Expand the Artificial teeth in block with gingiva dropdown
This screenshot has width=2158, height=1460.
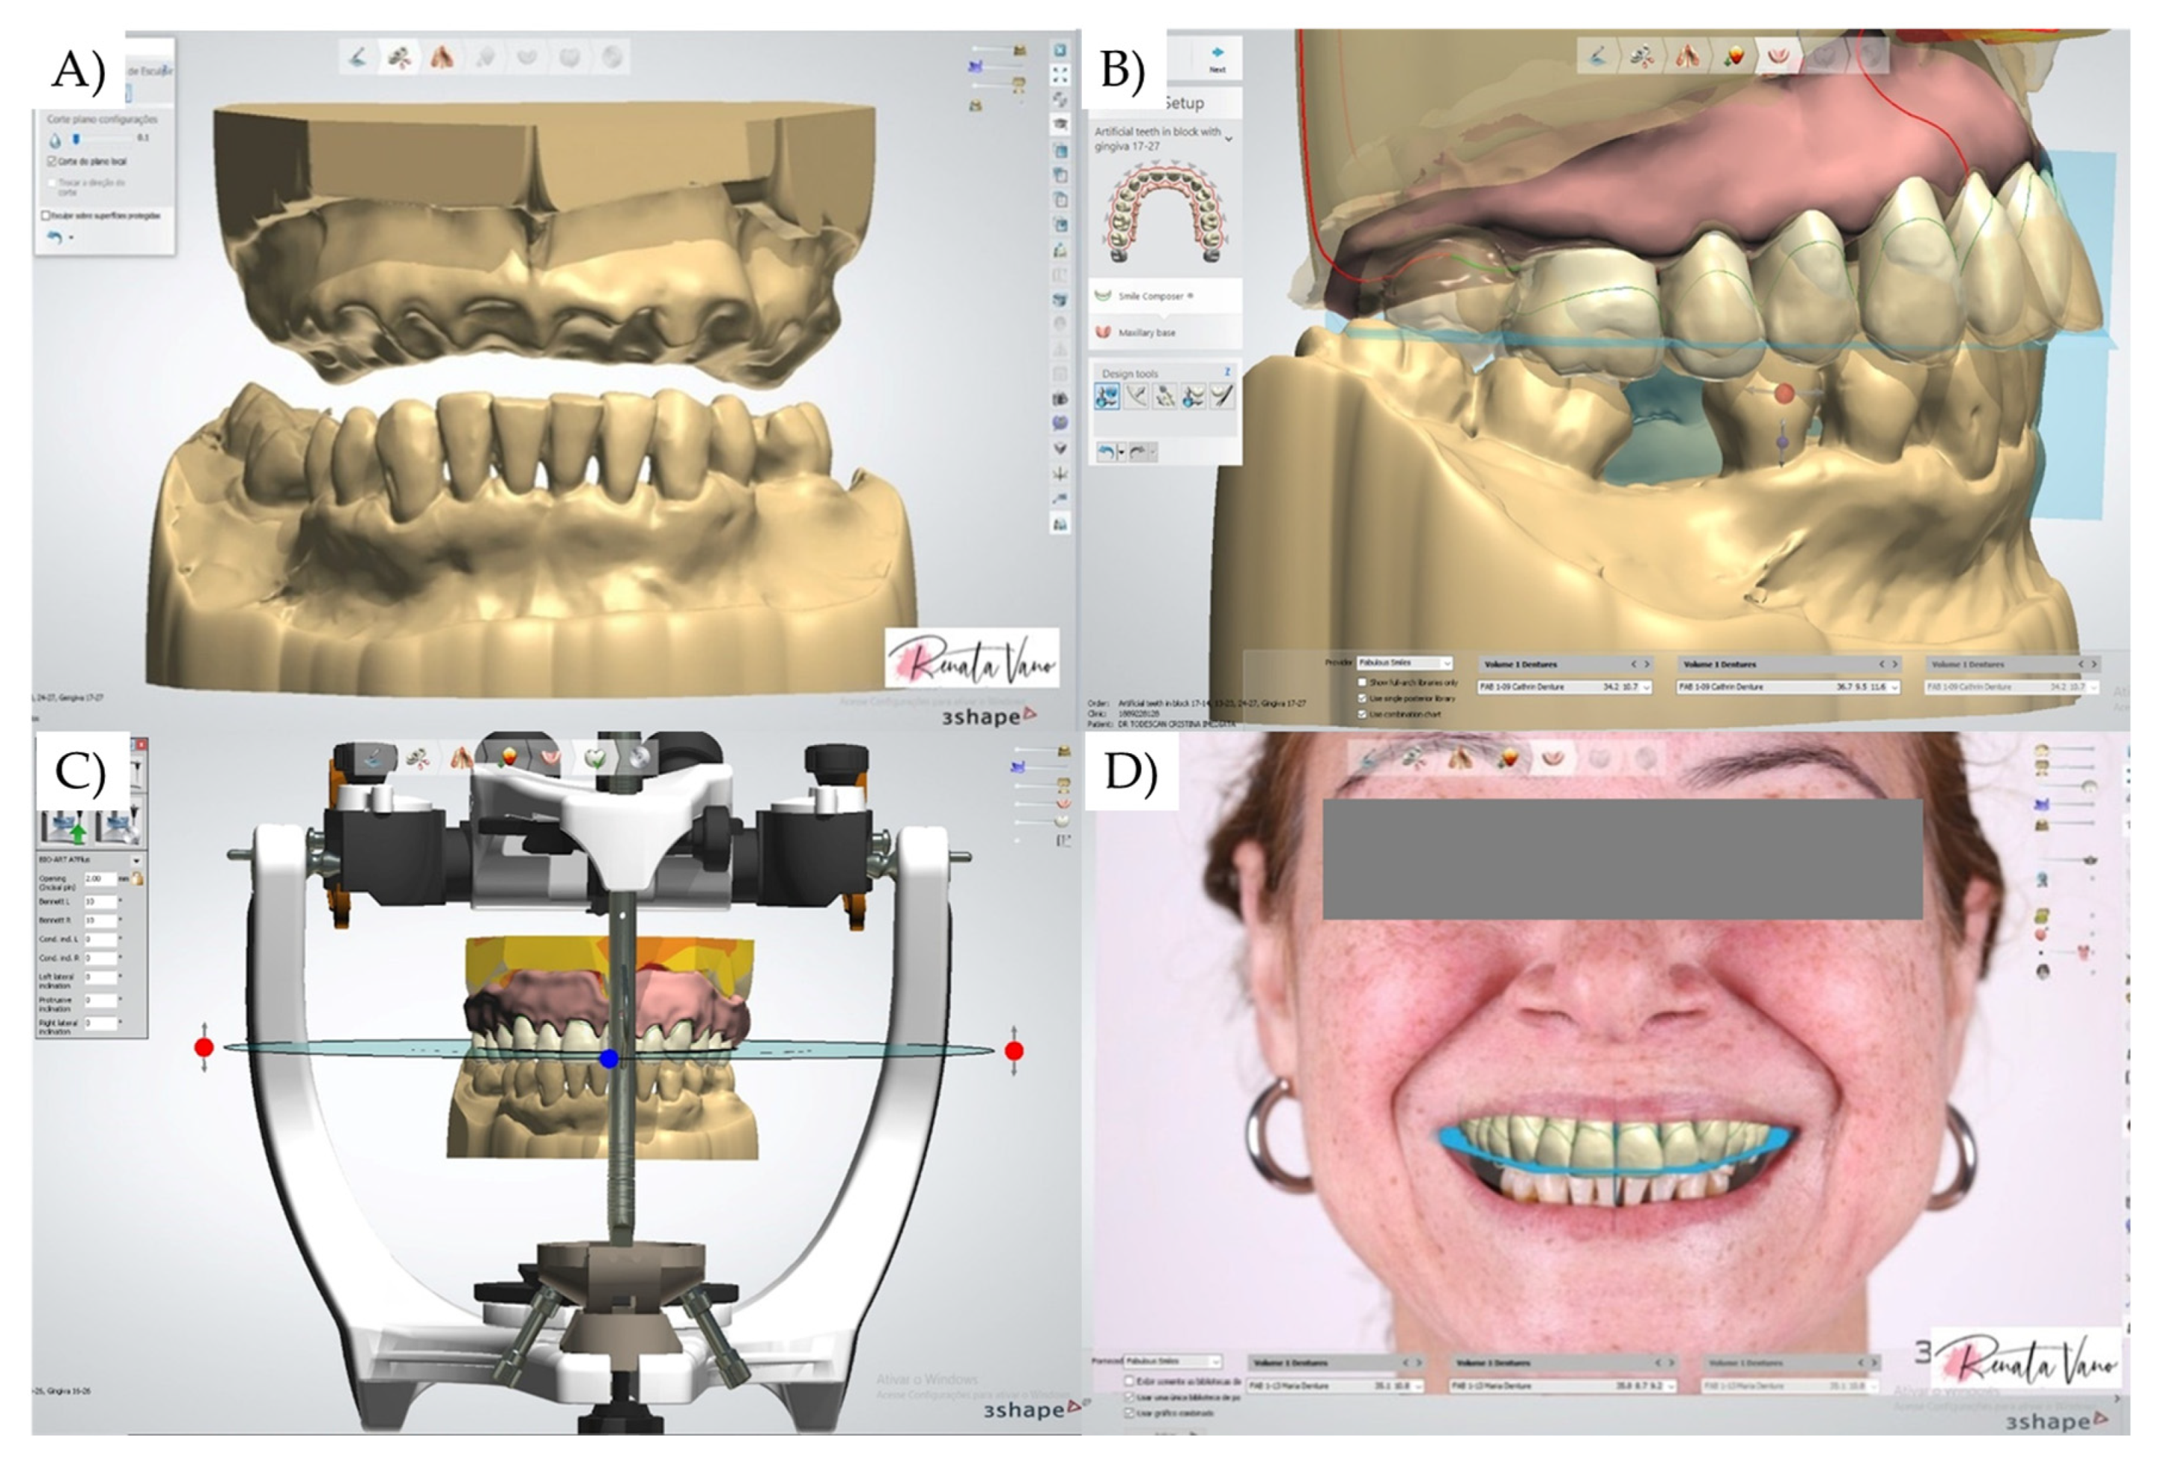click(1229, 139)
